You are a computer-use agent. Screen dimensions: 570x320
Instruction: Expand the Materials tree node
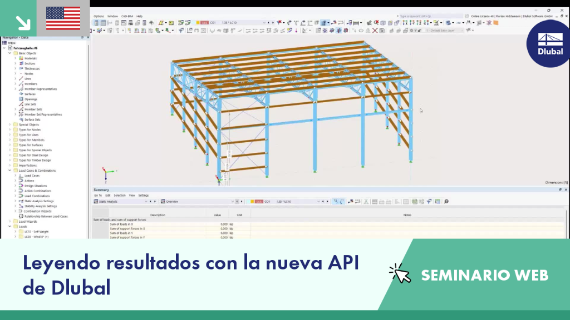(x=15, y=58)
